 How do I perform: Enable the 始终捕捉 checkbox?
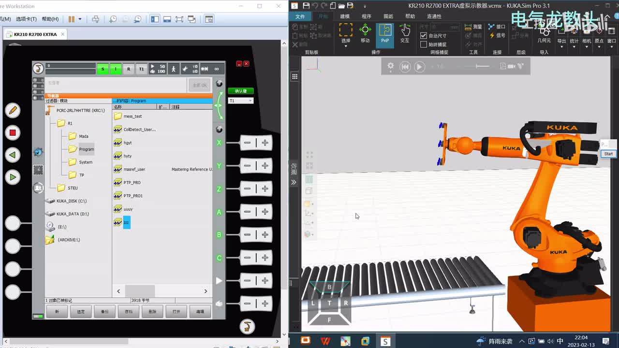(424, 44)
